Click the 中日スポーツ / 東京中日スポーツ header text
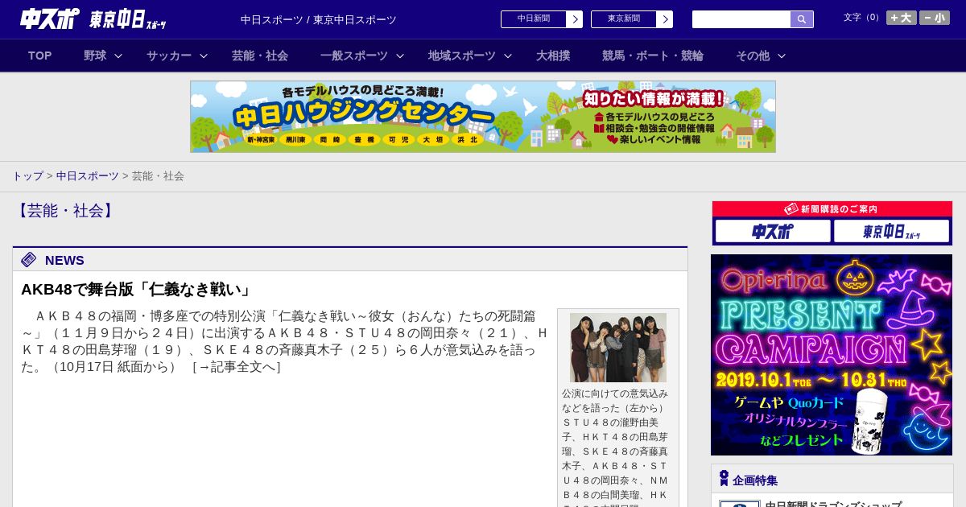 point(319,19)
